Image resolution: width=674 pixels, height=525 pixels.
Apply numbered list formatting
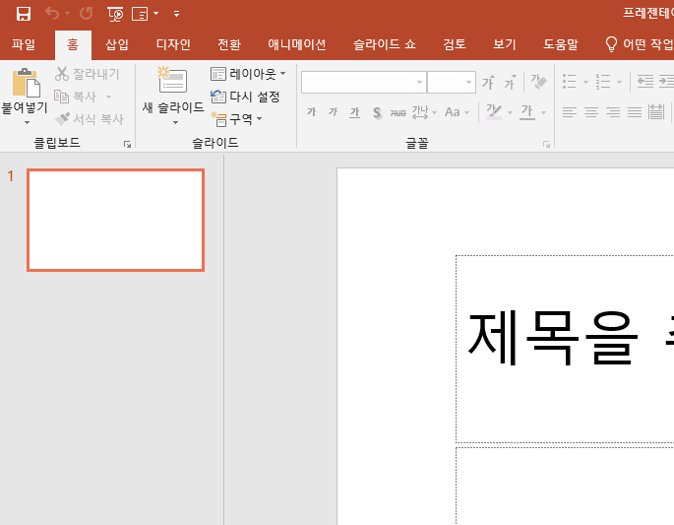[603, 82]
